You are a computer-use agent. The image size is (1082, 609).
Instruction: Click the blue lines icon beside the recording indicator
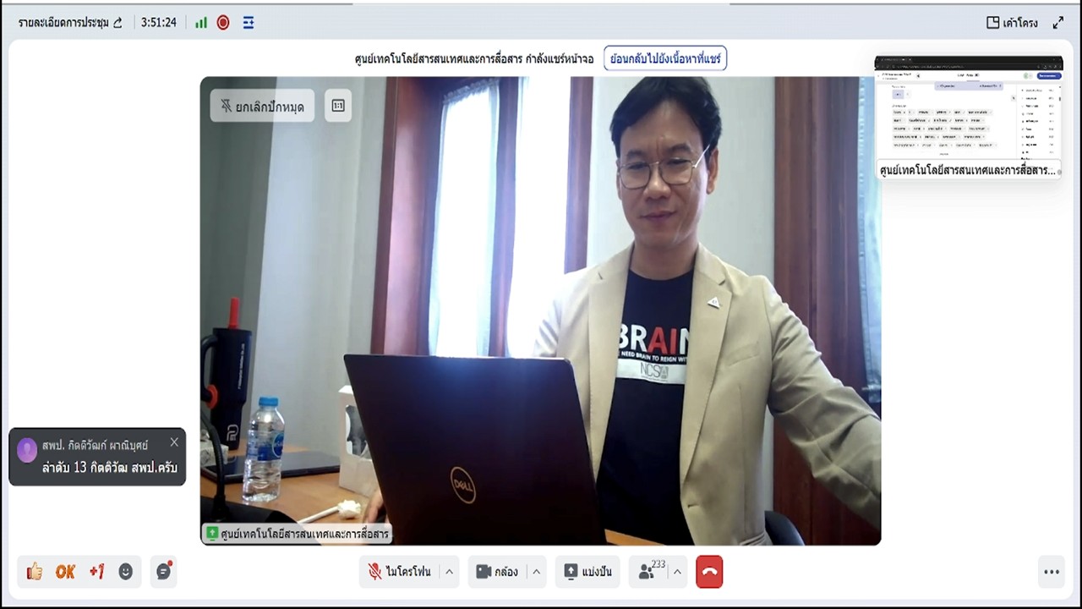[249, 23]
